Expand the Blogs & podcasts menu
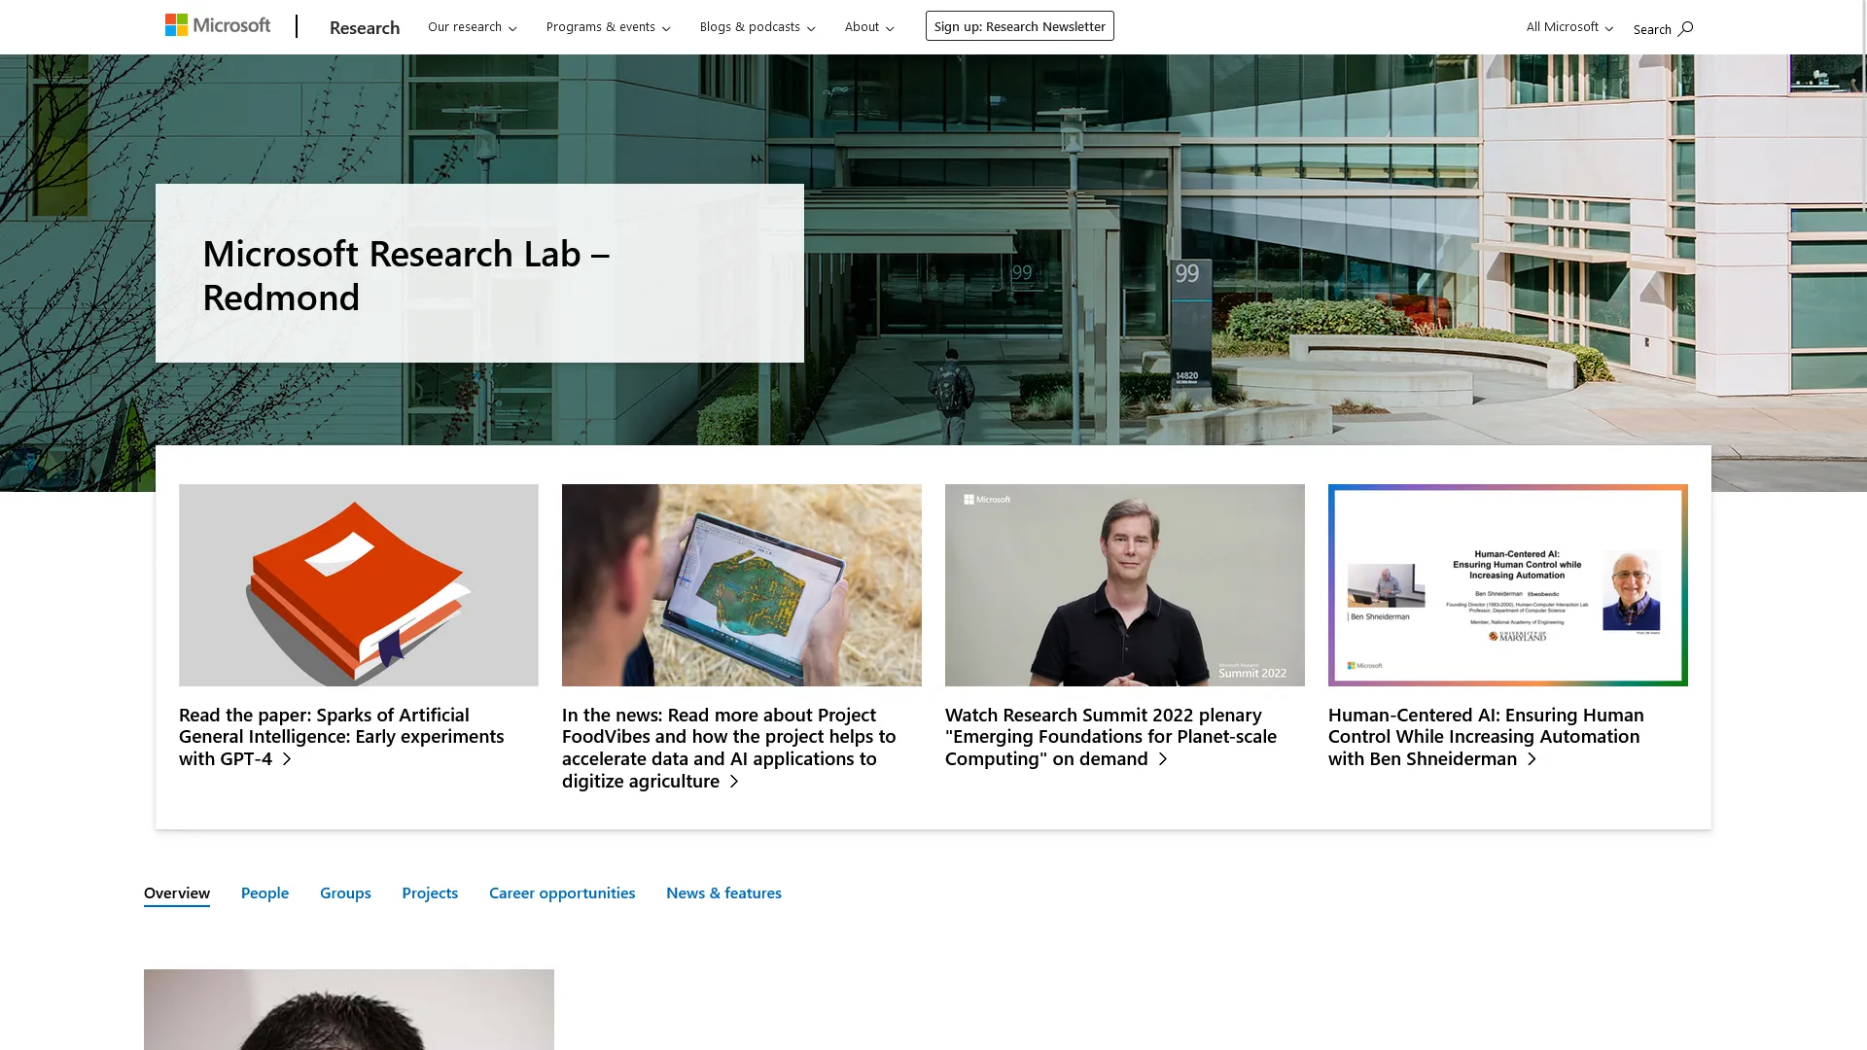Image resolution: width=1867 pixels, height=1050 pixels. (x=757, y=27)
